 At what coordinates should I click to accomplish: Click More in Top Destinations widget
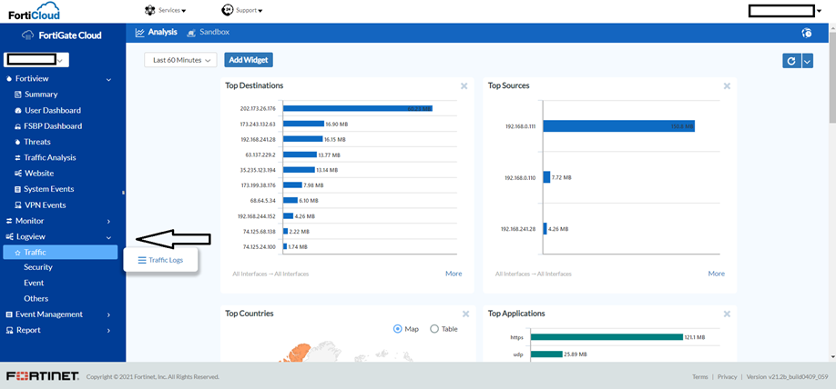point(454,274)
